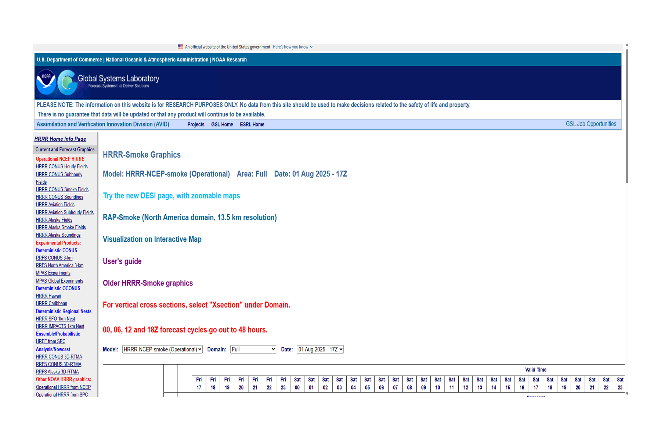The width and height of the screenshot is (661, 441).
Task: Click the US flag icon in banner
Action: [x=180, y=47]
